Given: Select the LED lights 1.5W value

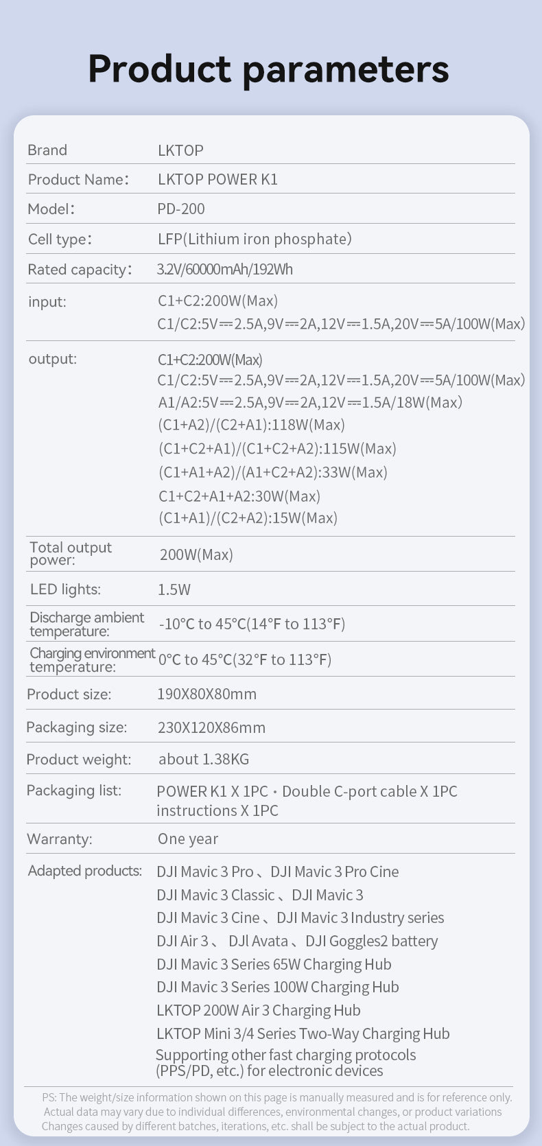Looking at the screenshot, I should click(x=174, y=589).
